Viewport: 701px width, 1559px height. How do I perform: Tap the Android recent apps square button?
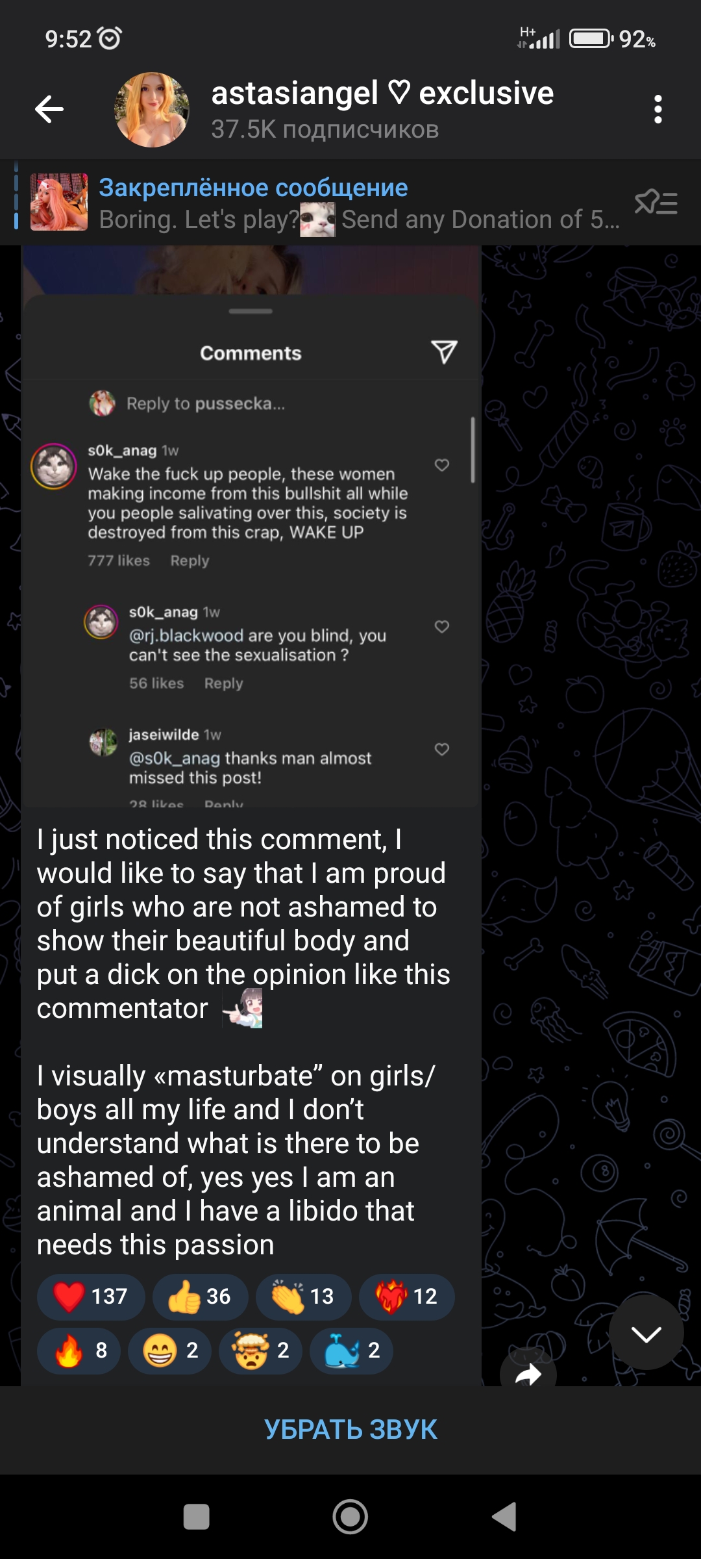(196, 1517)
